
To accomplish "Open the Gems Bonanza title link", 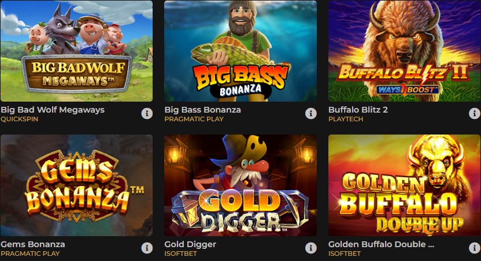I will click(x=33, y=244).
